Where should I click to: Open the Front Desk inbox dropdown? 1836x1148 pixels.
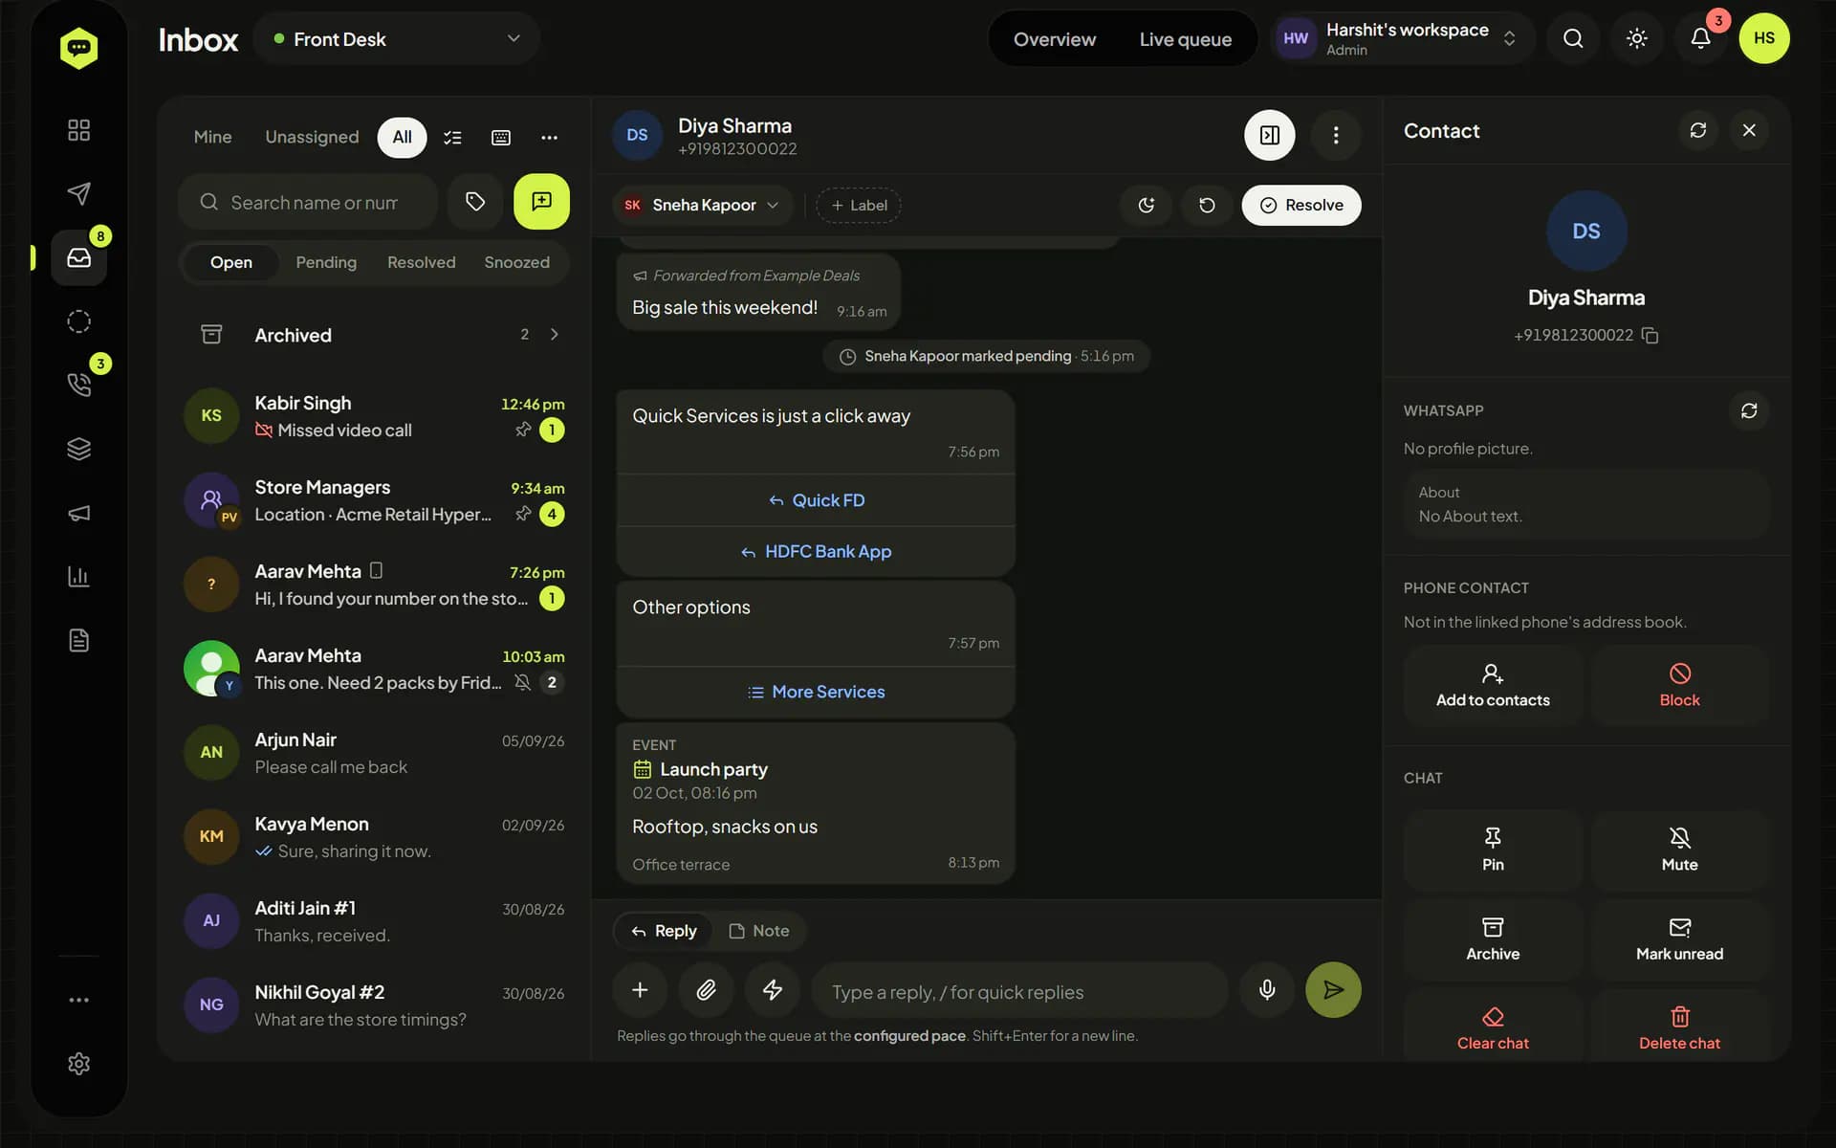[x=397, y=39]
